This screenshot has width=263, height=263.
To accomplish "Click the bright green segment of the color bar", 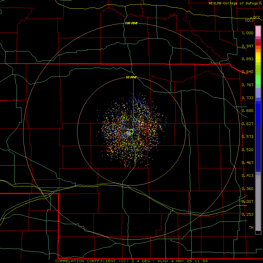I will tap(258, 80).
